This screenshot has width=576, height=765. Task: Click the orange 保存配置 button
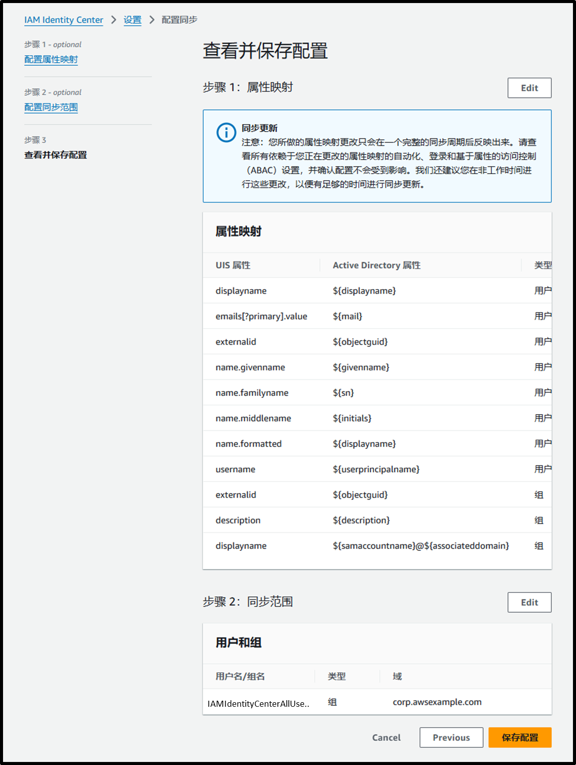click(x=520, y=738)
